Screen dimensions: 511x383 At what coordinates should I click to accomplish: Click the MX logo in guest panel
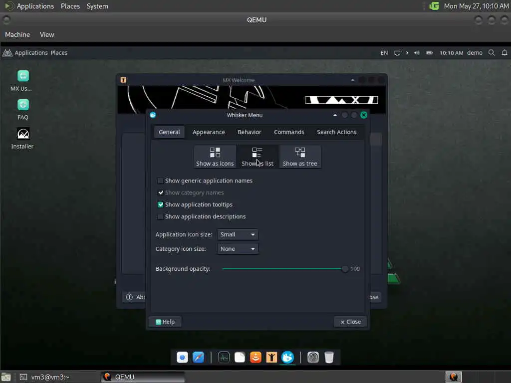coord(7,52)
